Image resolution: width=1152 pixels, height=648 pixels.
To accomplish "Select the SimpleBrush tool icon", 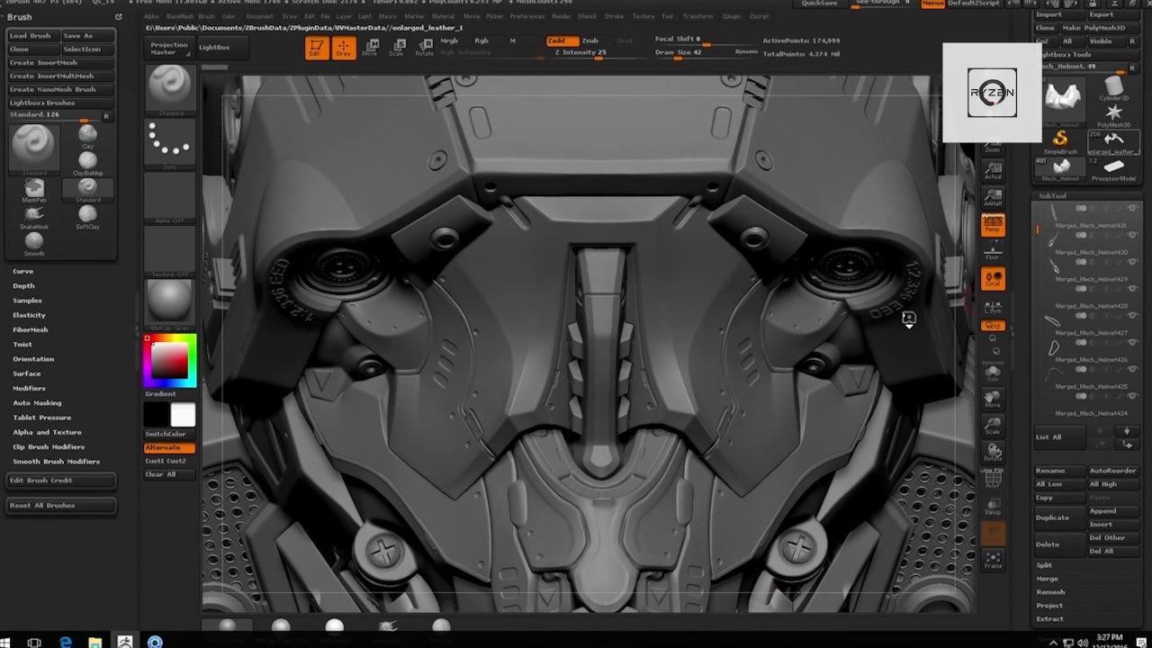I will tap(1060, 139).
